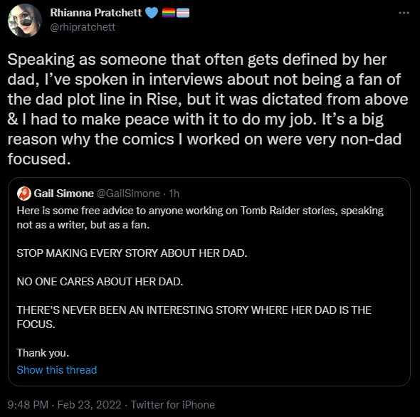420x417 pixels.
Task: Click Gail Simone's small avatar icon
Action: tap(24, 194)
